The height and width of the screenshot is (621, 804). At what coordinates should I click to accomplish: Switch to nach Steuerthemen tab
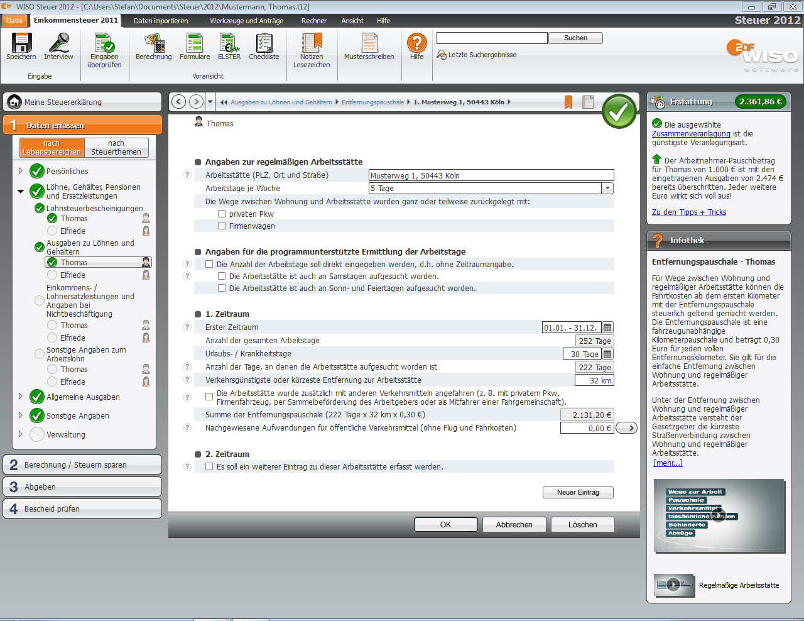(116, 148)
